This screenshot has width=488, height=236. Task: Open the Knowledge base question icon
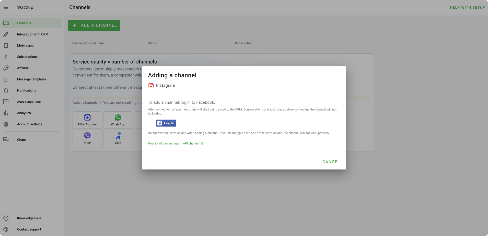coord(6,218)
